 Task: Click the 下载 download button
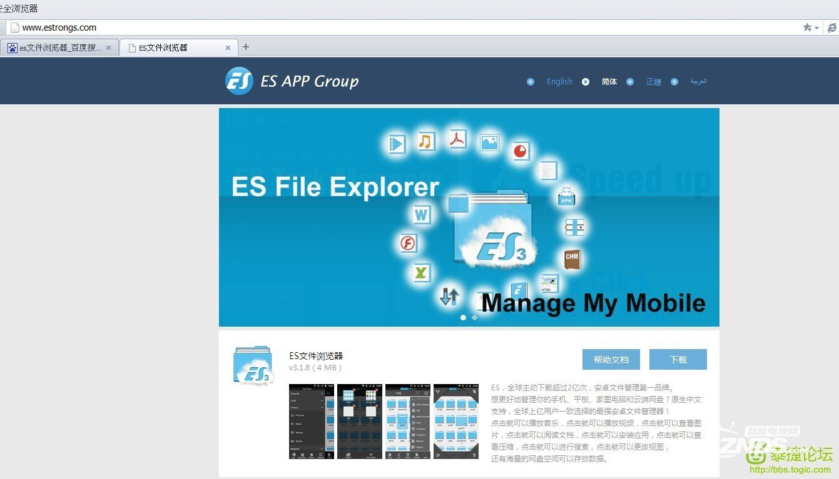(678, 360)
